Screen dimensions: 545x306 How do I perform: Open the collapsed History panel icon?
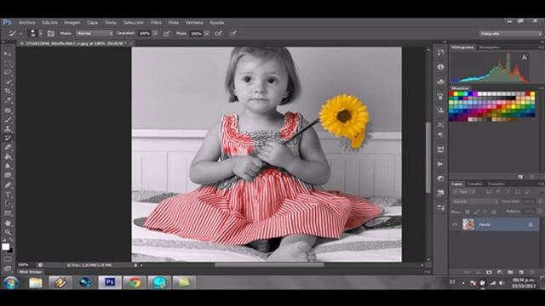(x=440, y=53)
